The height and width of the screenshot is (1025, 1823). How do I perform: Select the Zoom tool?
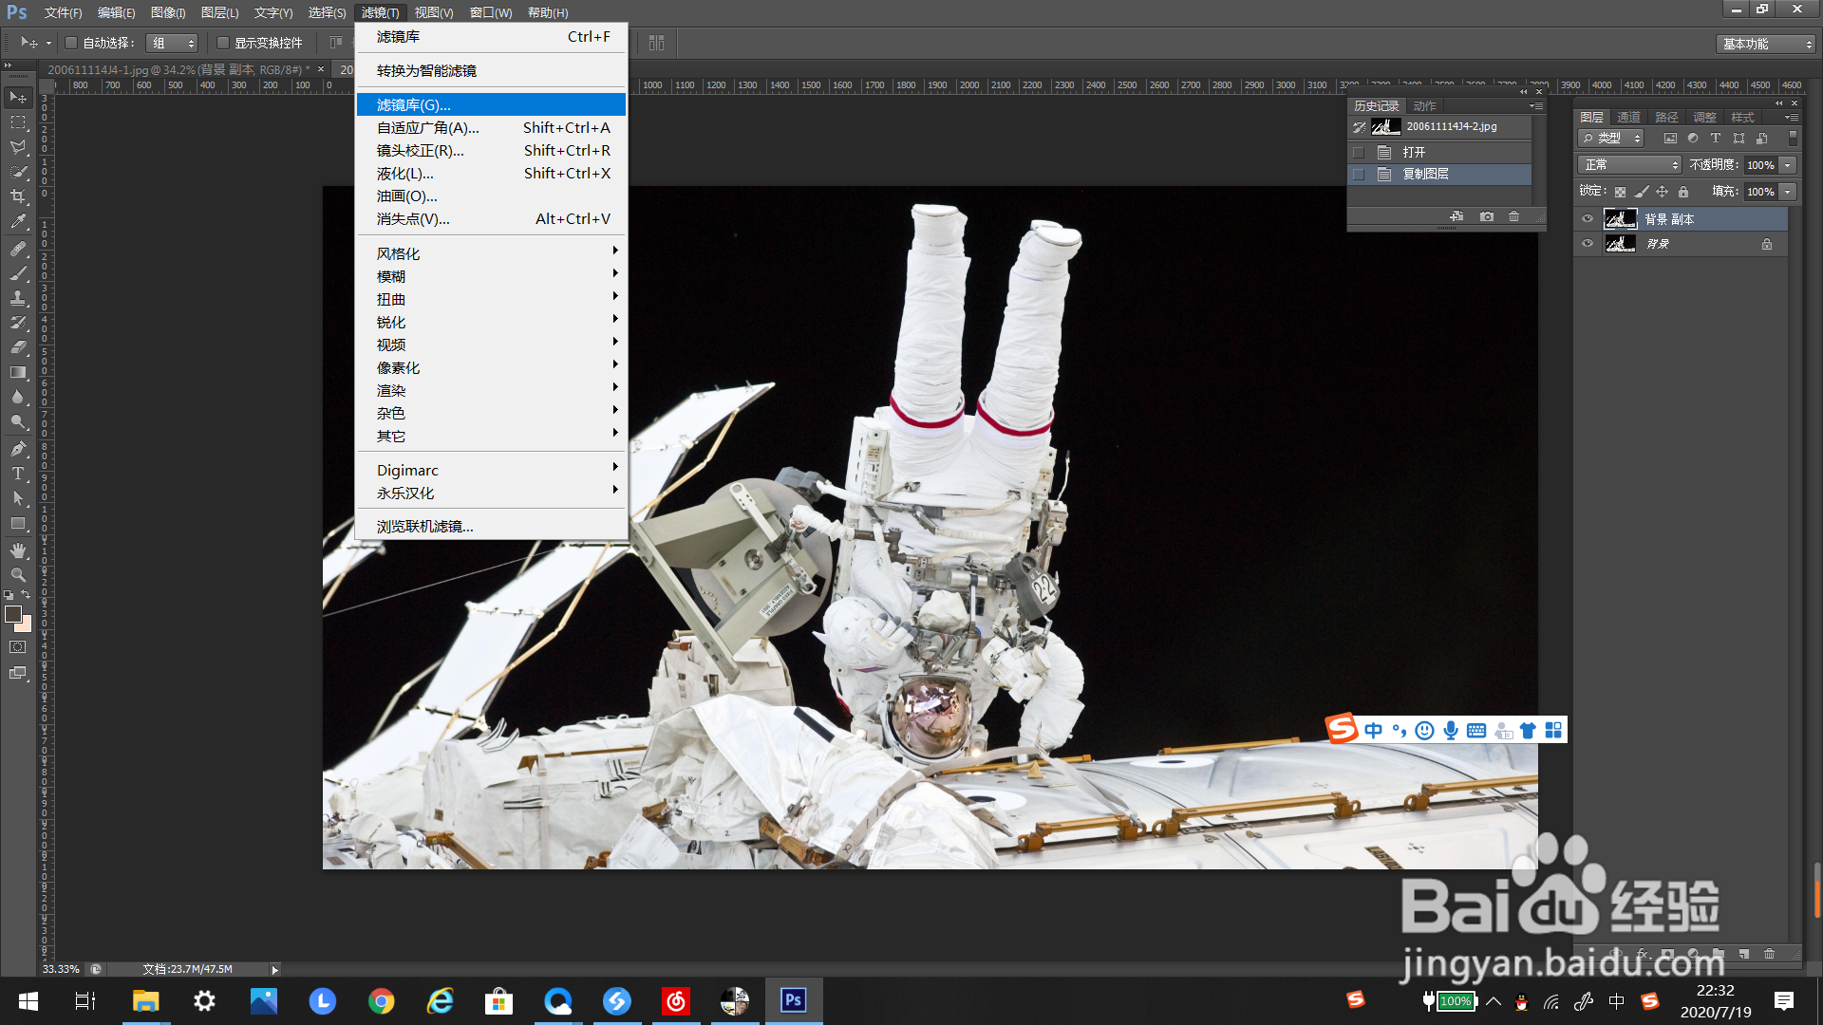click(18, 575)
